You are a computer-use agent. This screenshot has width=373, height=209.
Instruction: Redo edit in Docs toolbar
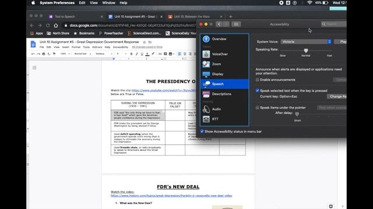pyautogui.click(x=38, y=54)
